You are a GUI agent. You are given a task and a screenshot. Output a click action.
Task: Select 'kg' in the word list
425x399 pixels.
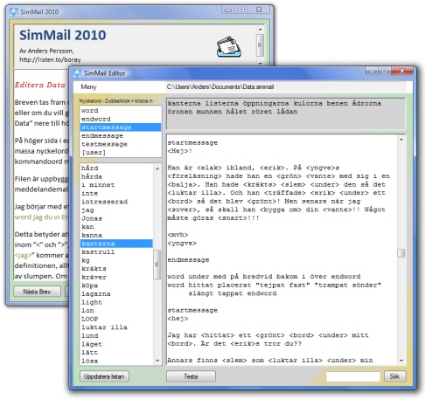116,260
